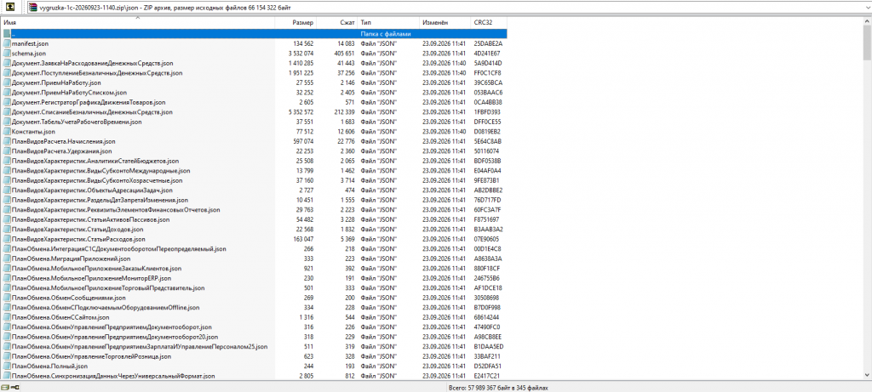This screenshot has height=392, width=872.
Task: Sort files by the Размер column header
Action: pyautogui.click(x=296, y=23)
